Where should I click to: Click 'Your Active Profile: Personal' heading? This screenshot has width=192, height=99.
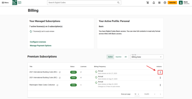(x=114, y=21)
